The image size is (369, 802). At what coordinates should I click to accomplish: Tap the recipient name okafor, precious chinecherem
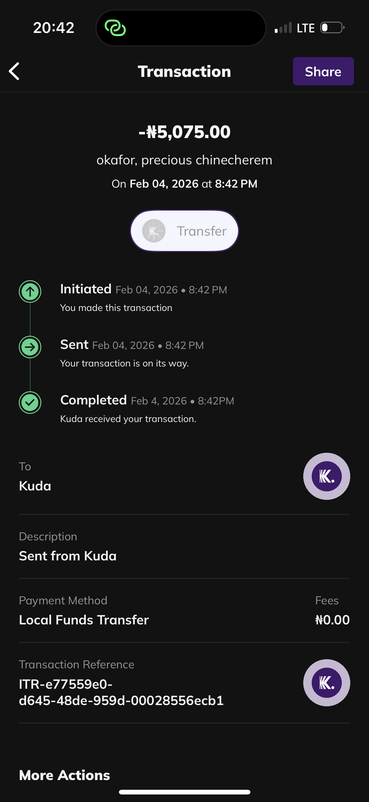(184, 160)
